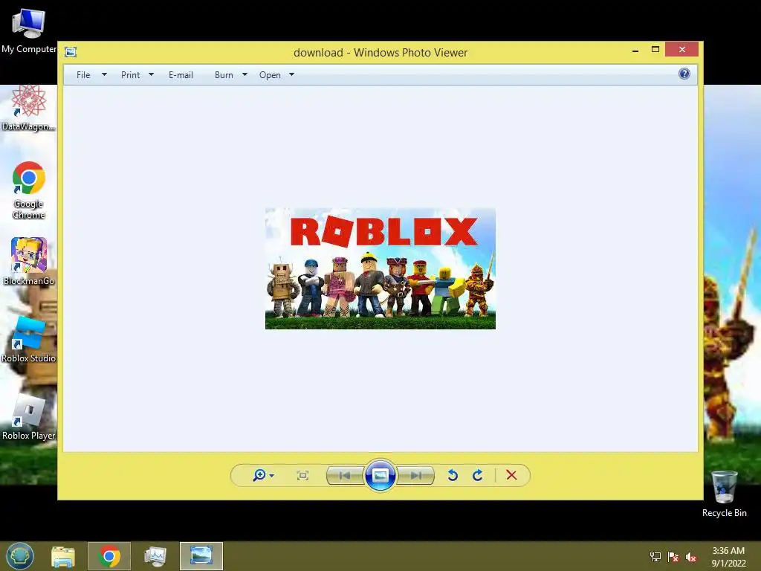The width and height of the screenshot is (761, 571).
Task: Select the Google Chrome desktop shortcut
Action: (x=29, y=190)
